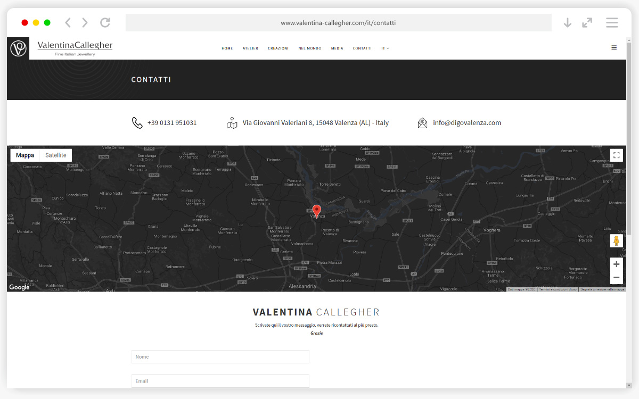Switch map to Satellite view
Image resolution: width=639 pixels, height=399 pixels.
click(56, 155)
